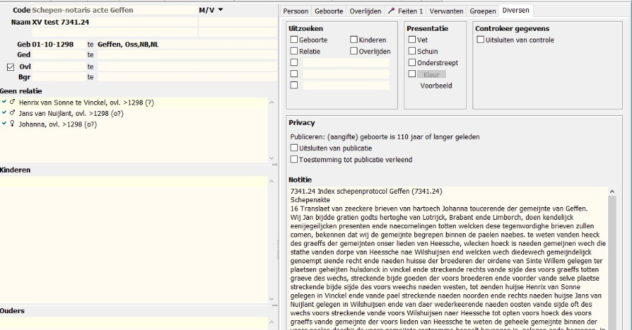Image resolution: width=632 pixels, height=330 pixels.
Task: Click the Notitie scrollbar up arrow
Action: point(612,191)
